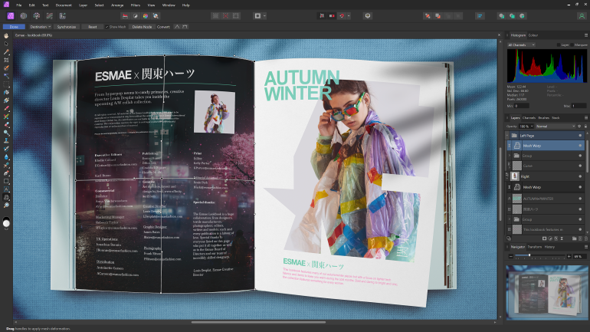Zoom in with the Navigator plus button

(x=569, y=256)
